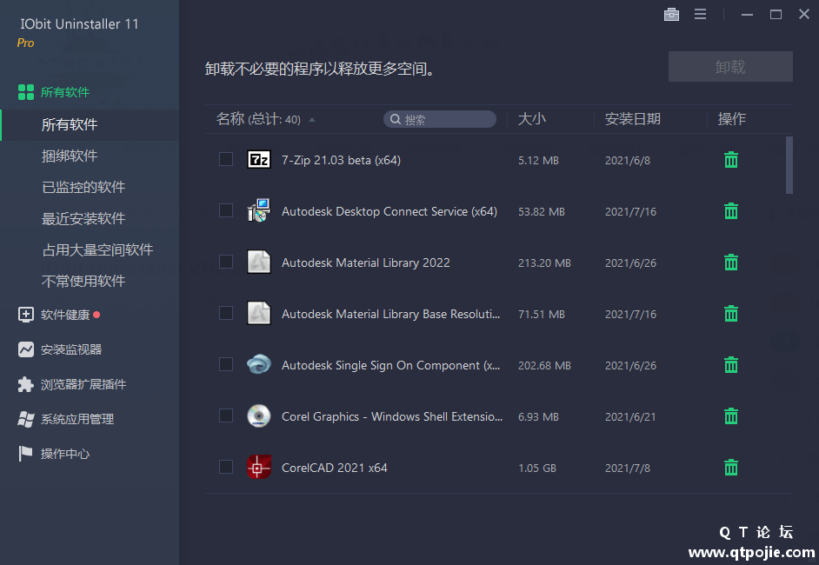The height and width of the screenshot is (565, 819).
Task: Click the 2021/7/8 install date
Action: click(x=628, y=468)
